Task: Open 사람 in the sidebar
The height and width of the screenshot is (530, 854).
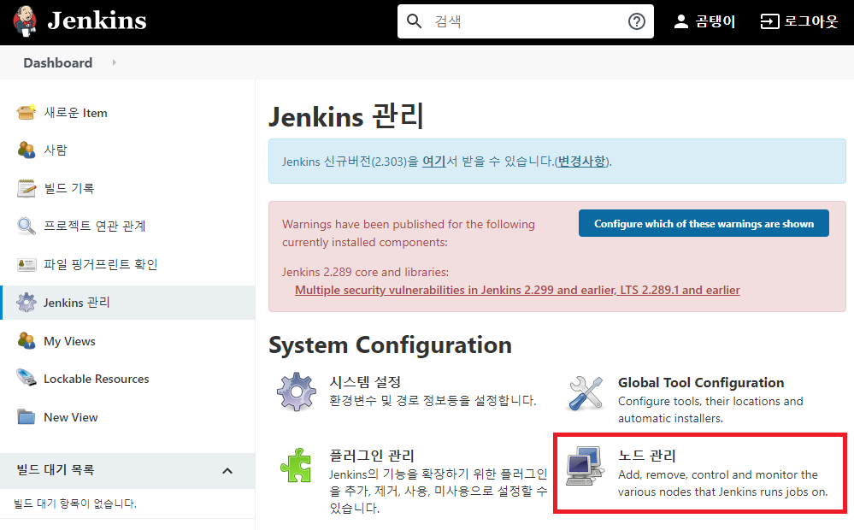Action: (x=56, y=150)
